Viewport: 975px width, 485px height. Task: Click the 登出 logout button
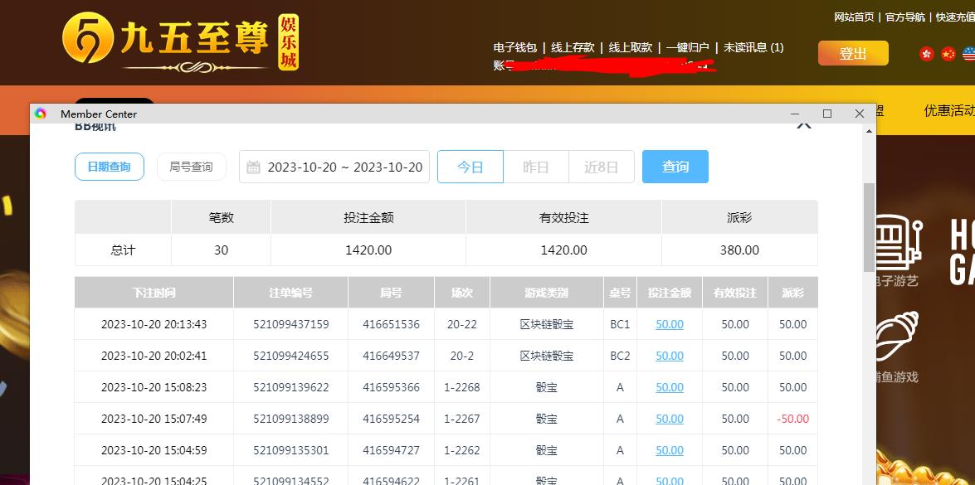click(x=853, y=53)
